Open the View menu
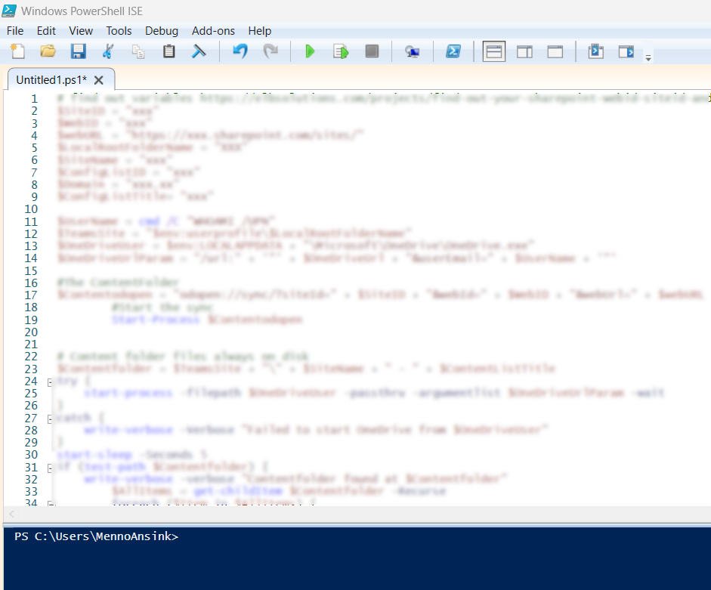711x590 pixels. 81,31
